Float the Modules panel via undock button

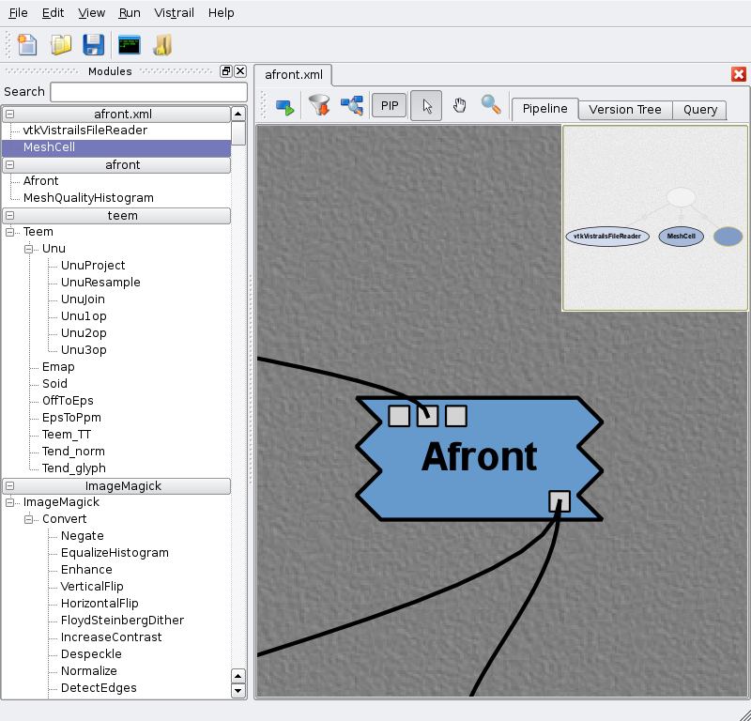(226, 71)
